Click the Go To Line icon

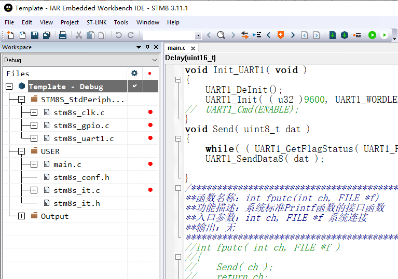[x=257, y=35]
